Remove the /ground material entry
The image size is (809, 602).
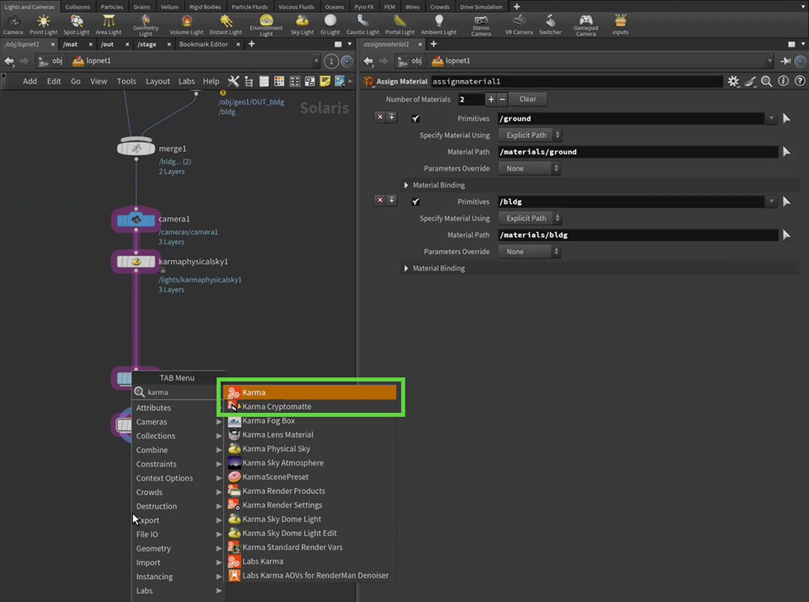pyautogui.click(x=380, y=117)
